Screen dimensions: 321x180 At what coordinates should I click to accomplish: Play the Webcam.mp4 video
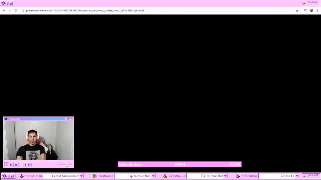[x=7, y=164]
